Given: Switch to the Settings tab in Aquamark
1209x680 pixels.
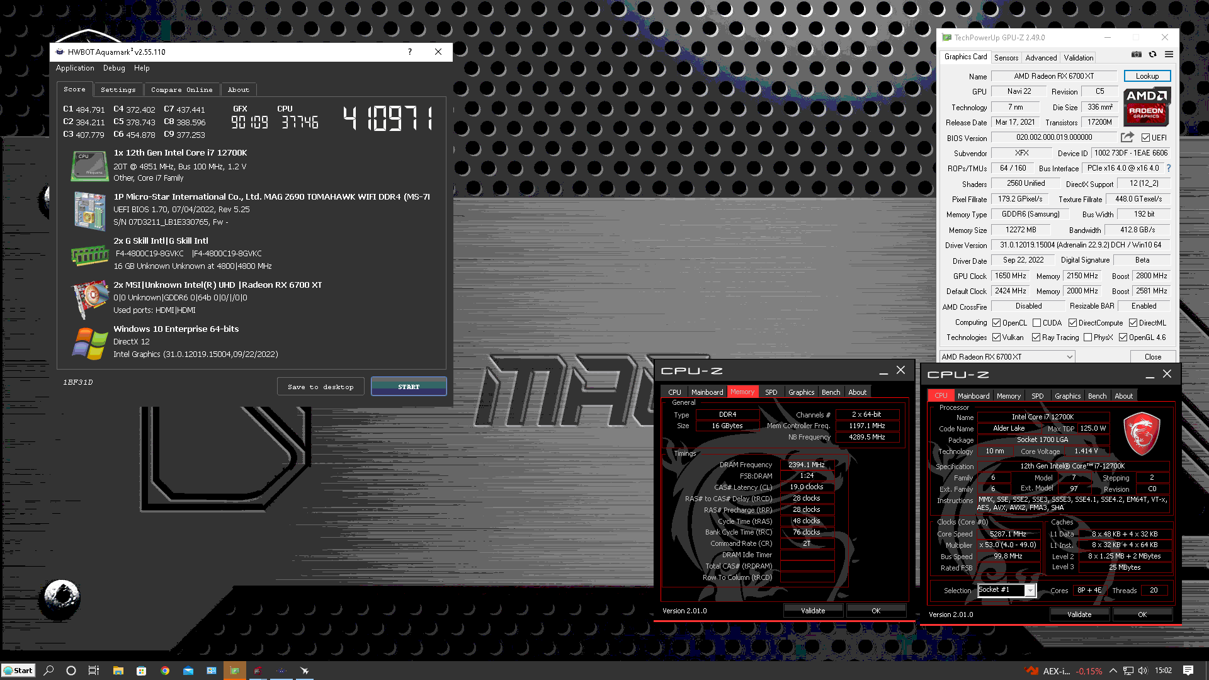Looking at the screenshot, I should pyautogui.click(x=118, y=90).
